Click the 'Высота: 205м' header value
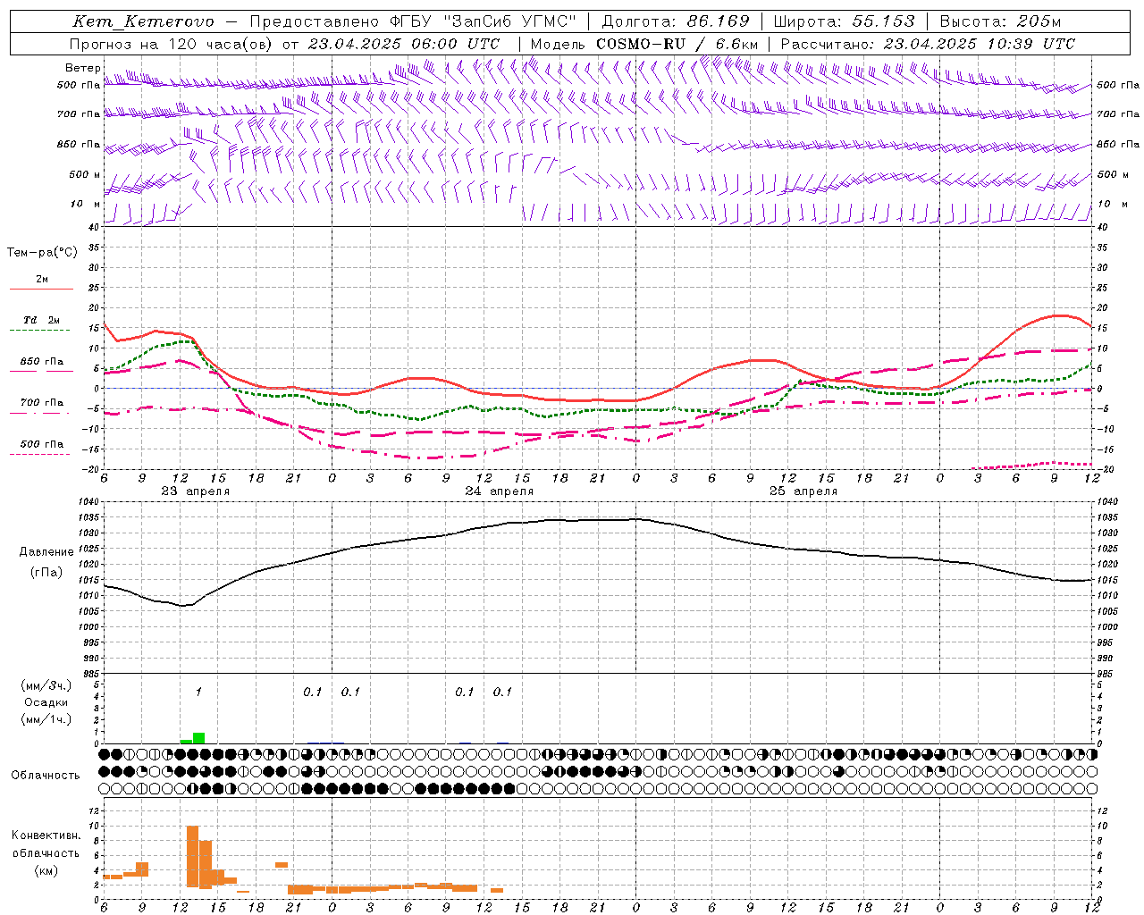The height and width of the screenshot is (915, 1144). (1000, 21)
